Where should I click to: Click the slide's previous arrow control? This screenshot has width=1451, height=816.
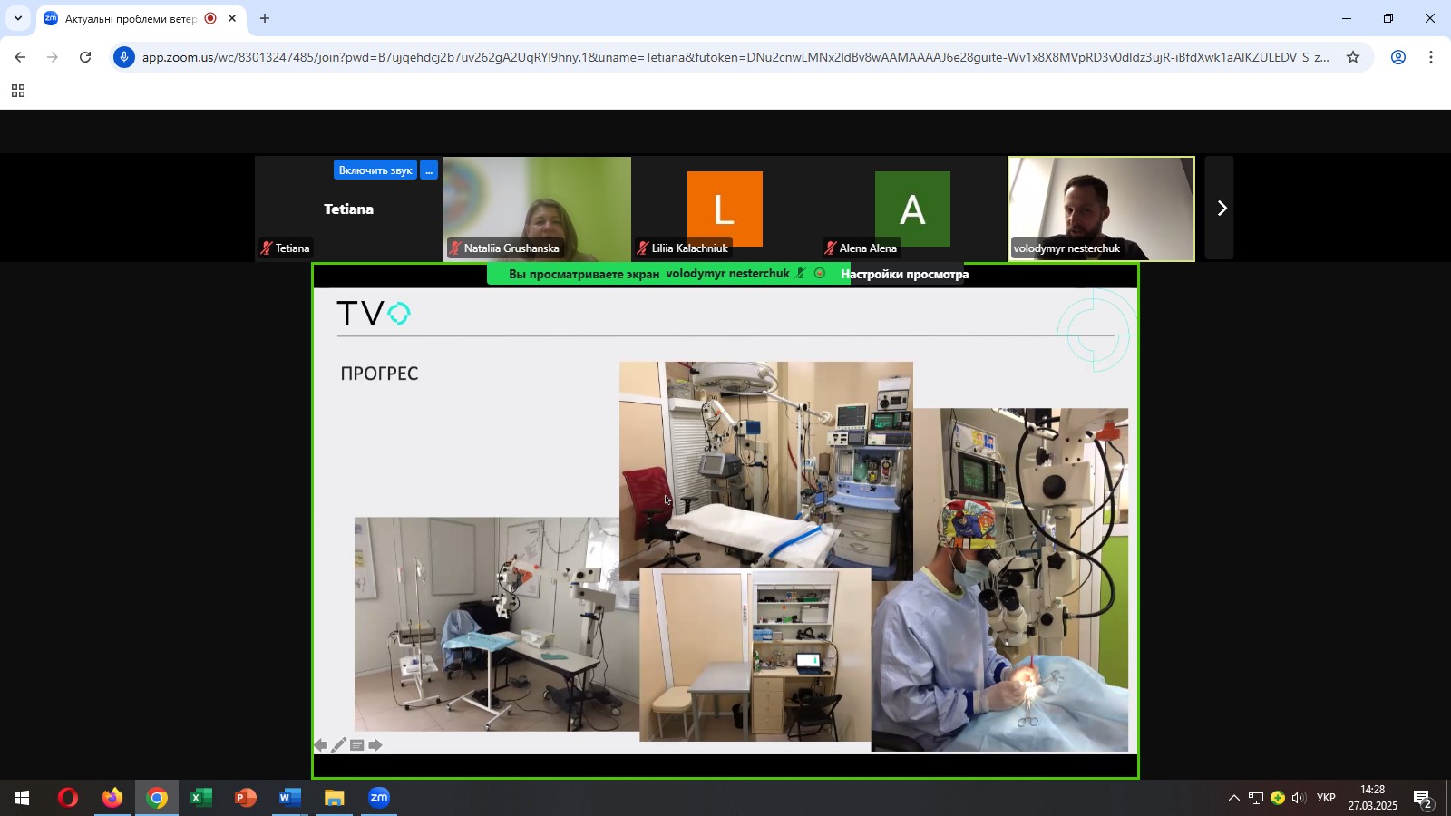320,745
